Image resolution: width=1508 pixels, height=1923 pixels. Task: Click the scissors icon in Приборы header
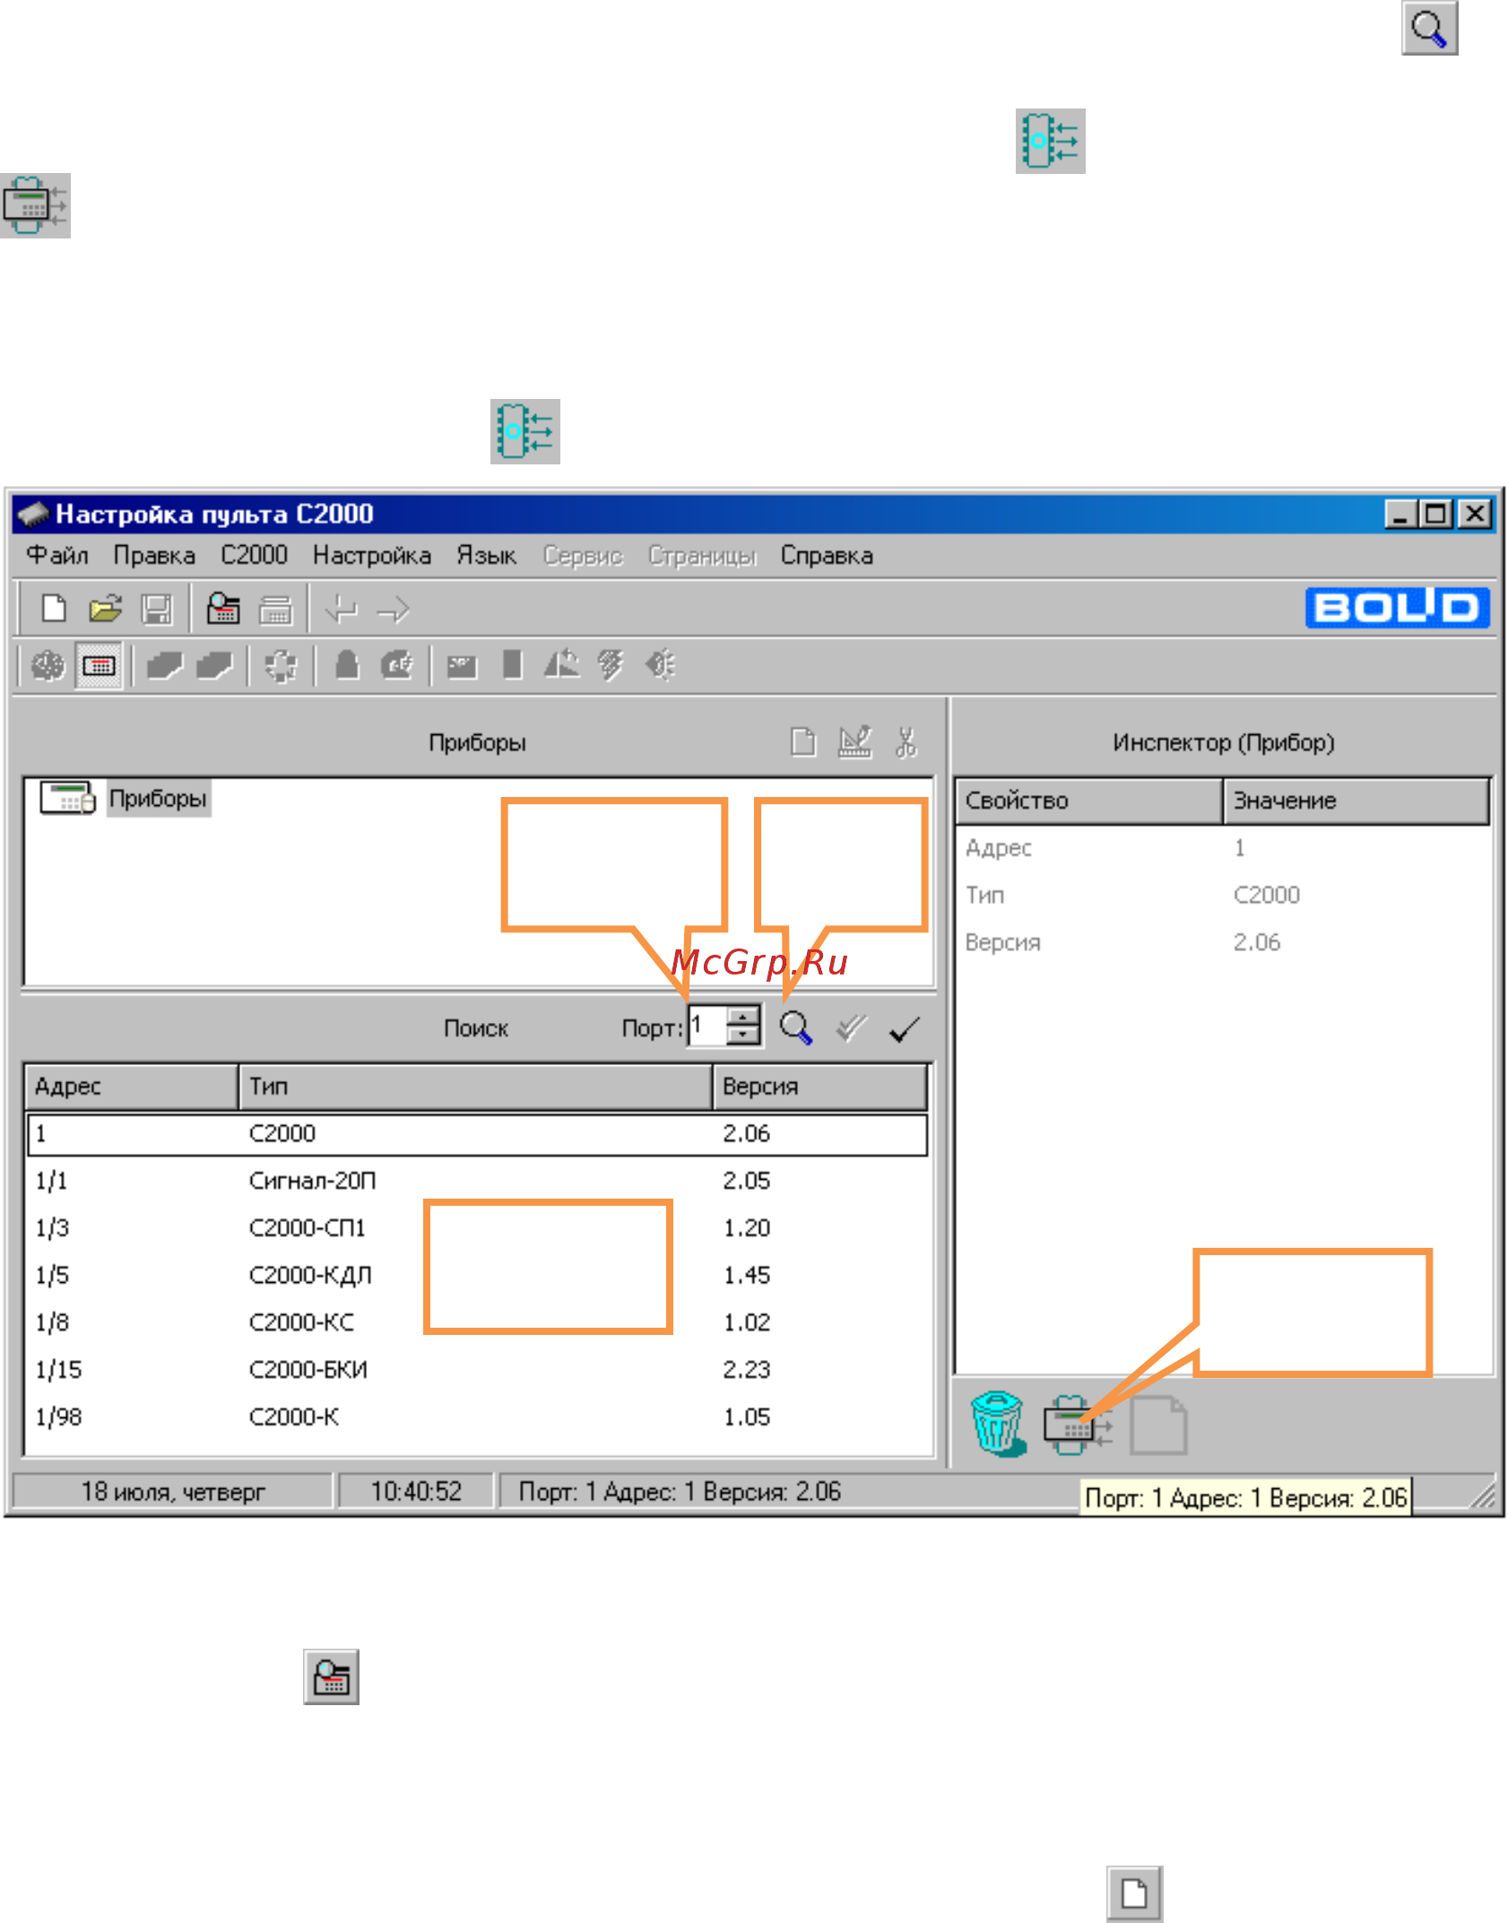pos(906,741)
